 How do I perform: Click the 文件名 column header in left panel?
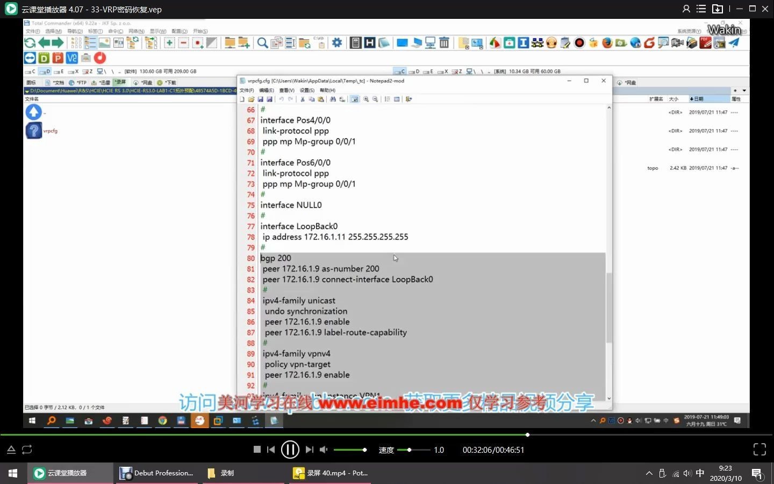click(x=32, y=99)
